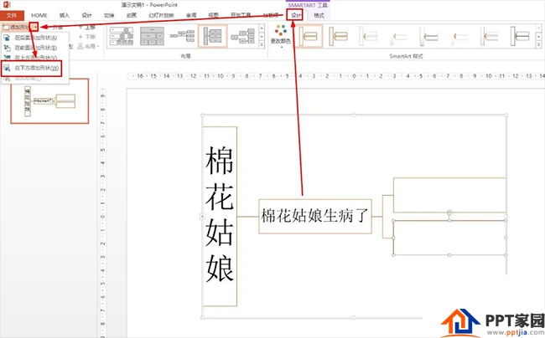
Task: Click the empty upper SmartArt box
Action: (x=449, y=195)
